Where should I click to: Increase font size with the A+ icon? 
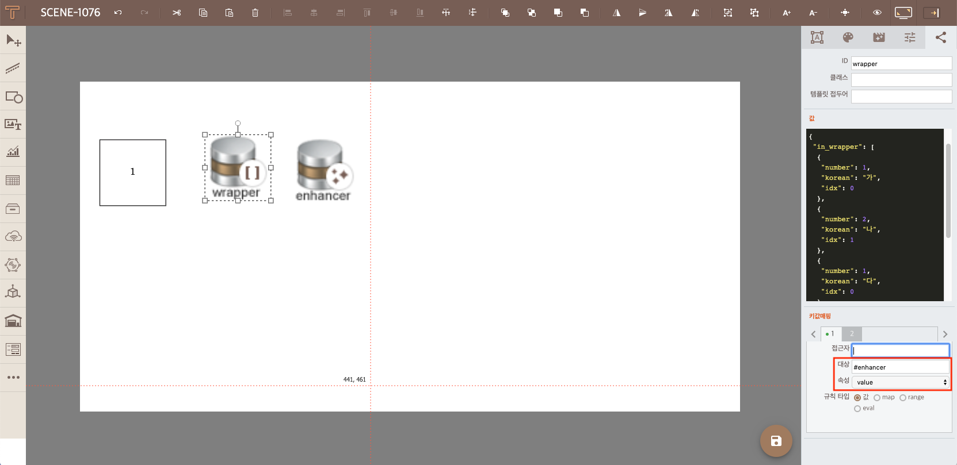tap(787, 13)
